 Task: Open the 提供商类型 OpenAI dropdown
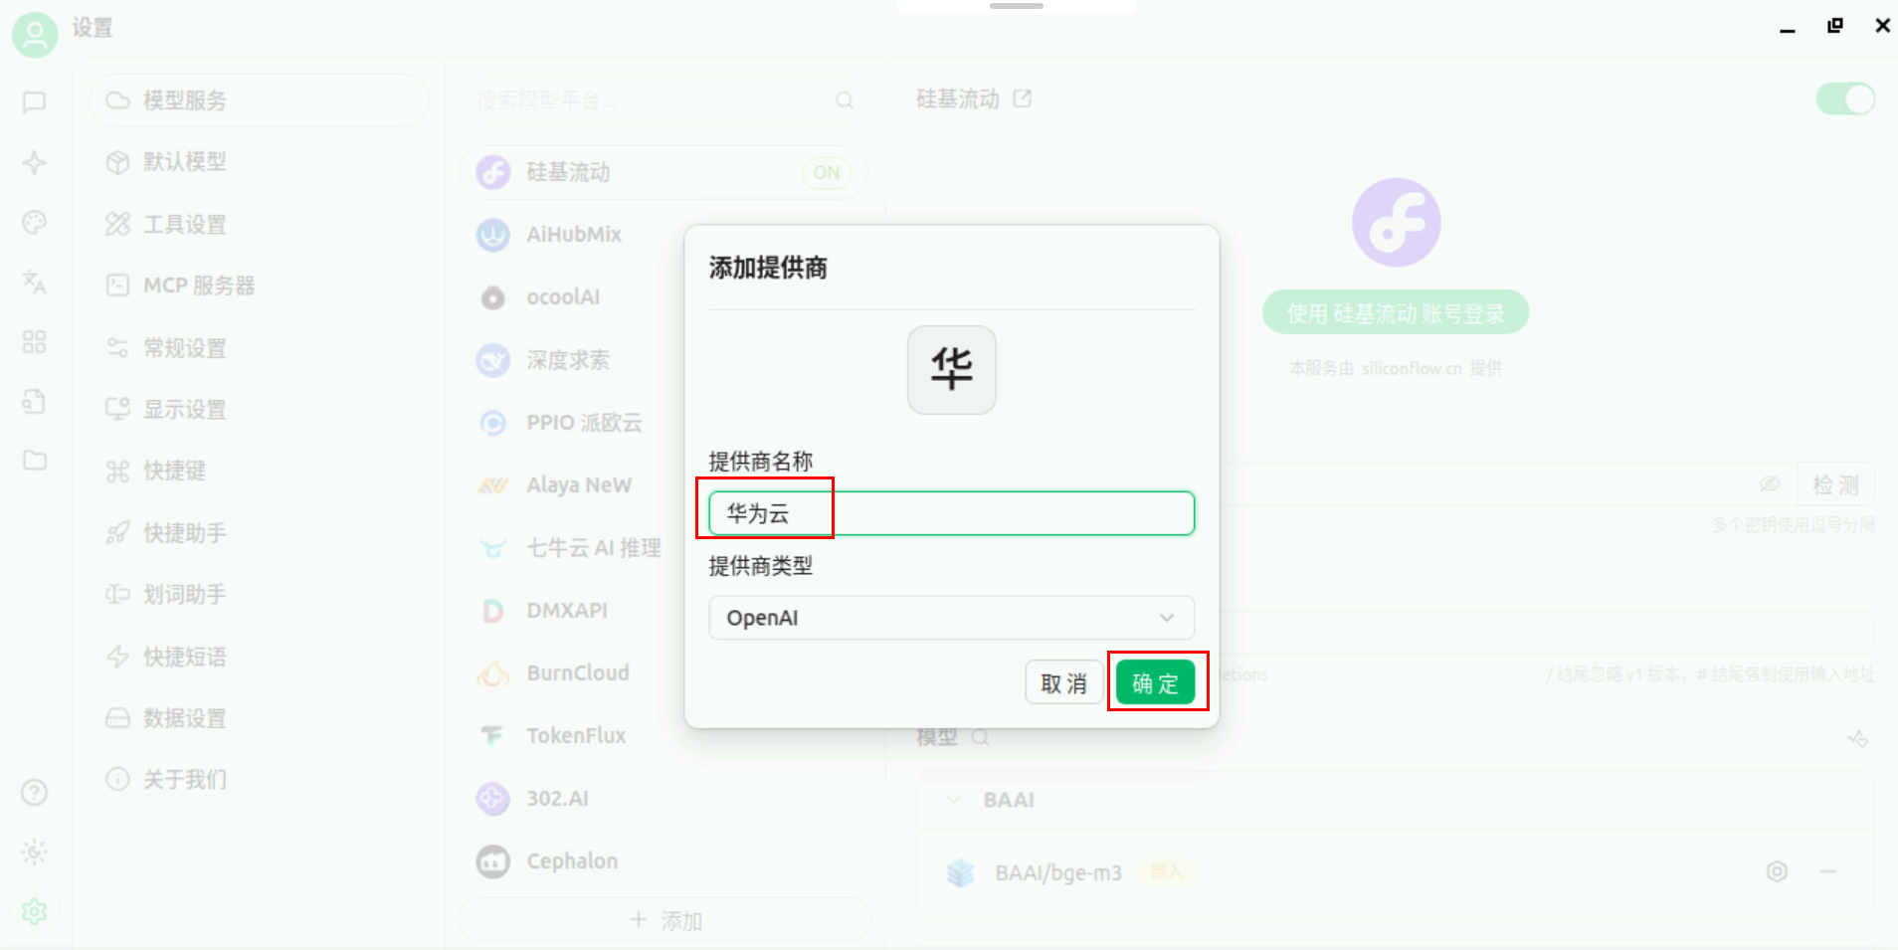point(951,618)
